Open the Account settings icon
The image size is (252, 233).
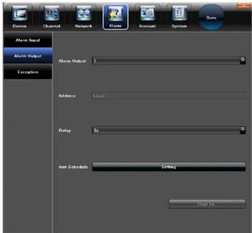(147, 17)
